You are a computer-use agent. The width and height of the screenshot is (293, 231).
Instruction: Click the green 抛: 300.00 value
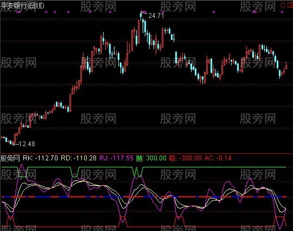tap(151, 158)
